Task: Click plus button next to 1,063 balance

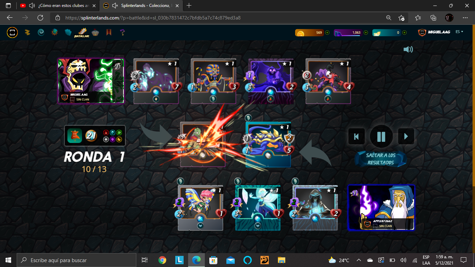Action: pos(366,33)
